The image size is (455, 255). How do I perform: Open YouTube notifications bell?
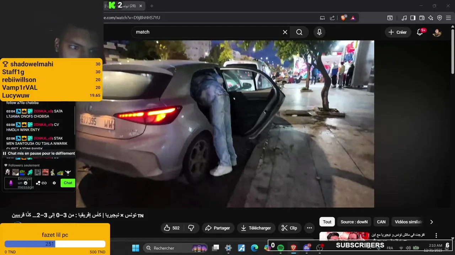tap(421, 32)
